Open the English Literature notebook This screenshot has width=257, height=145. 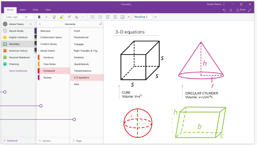[x=19, y=37]
